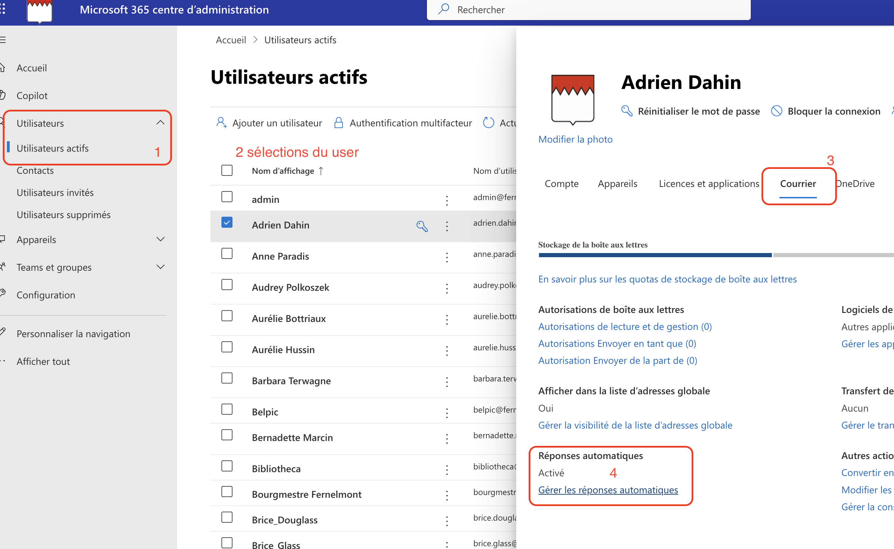The image size is (894, 549).
Task: Click the multifactor authentication lock icon
Action: pos(338,123)
